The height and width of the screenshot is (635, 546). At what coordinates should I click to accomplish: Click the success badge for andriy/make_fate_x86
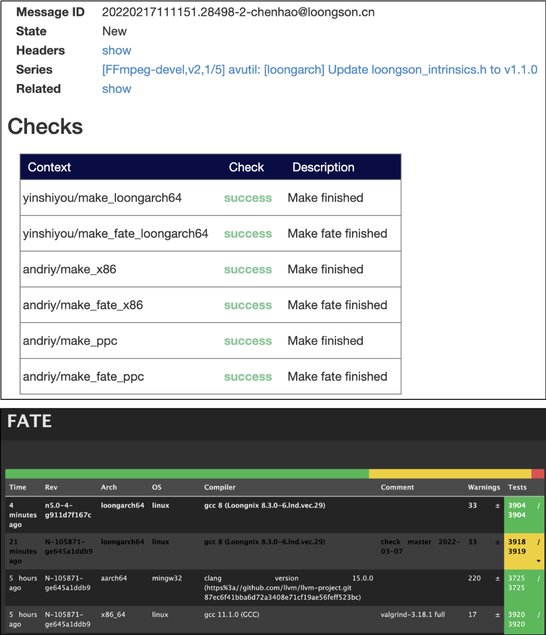(247, 305)
